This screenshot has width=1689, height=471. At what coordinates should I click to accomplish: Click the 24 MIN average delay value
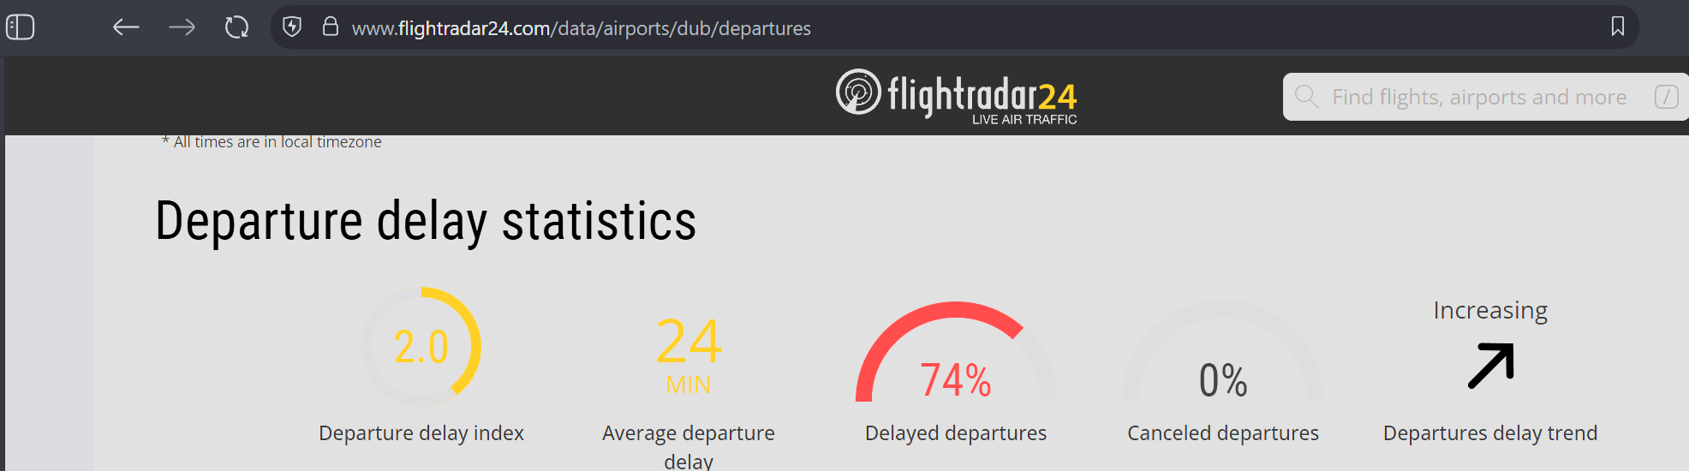[x=689, y=355]
